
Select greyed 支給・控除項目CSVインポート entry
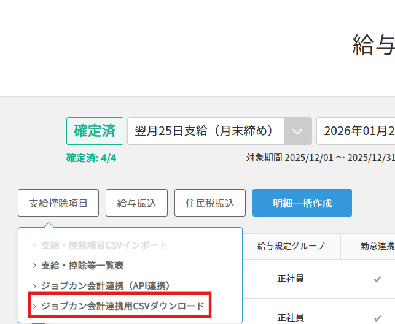click(104, 245)
